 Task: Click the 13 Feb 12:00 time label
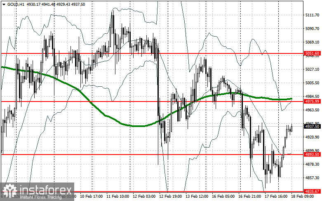click(197, 196)
